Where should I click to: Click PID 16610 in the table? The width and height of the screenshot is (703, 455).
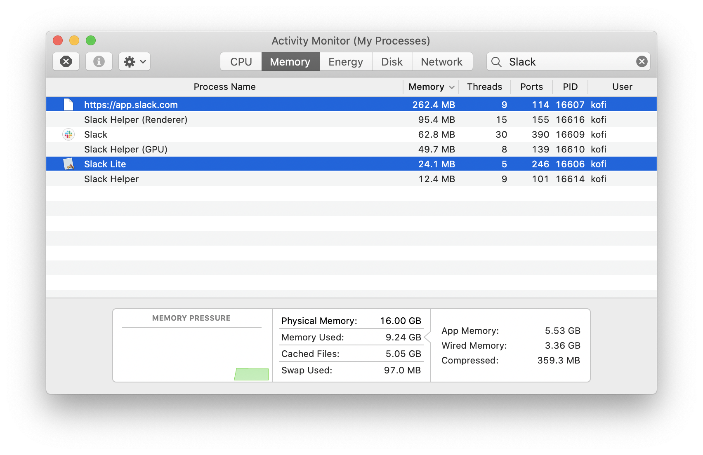click(x=570, y=149)
